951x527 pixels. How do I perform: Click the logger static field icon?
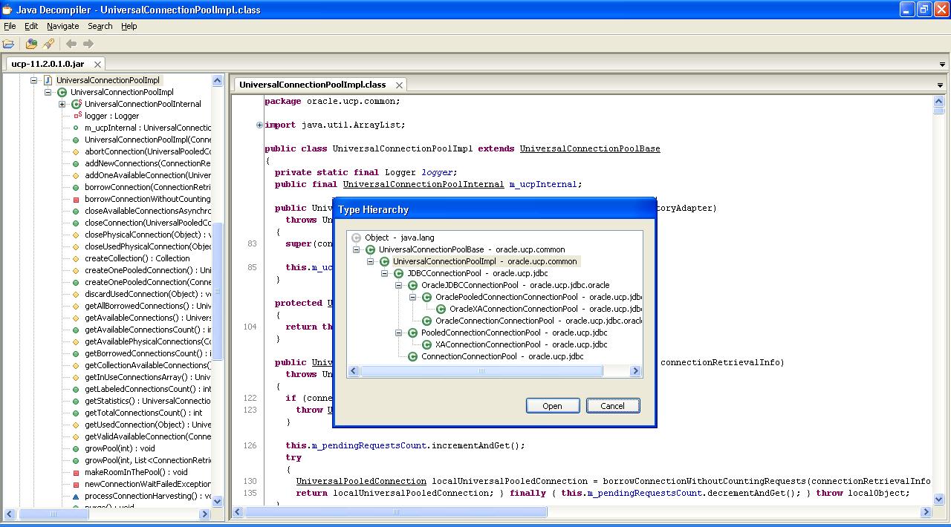pos(77,116)
